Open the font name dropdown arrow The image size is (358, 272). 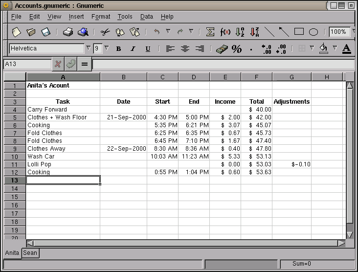(x=88, y=48)
